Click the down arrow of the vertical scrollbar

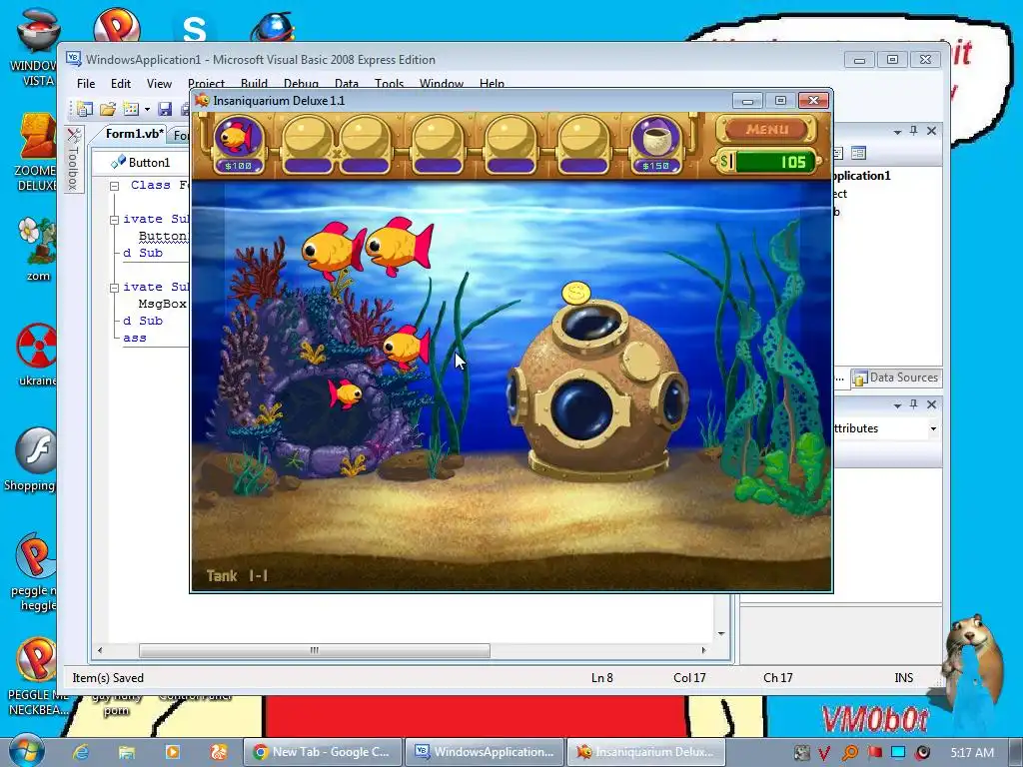coord(721,633)
